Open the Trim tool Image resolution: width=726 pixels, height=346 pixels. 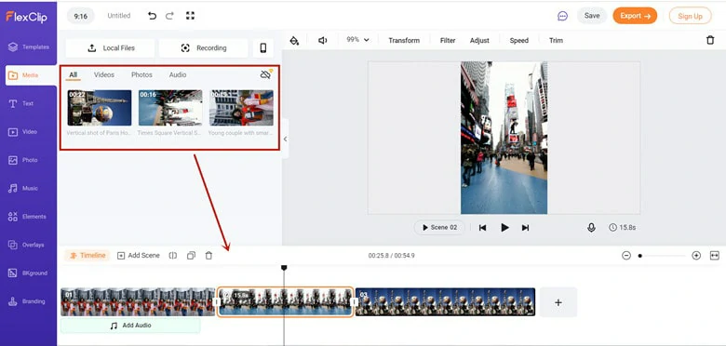tap(556, 41)
